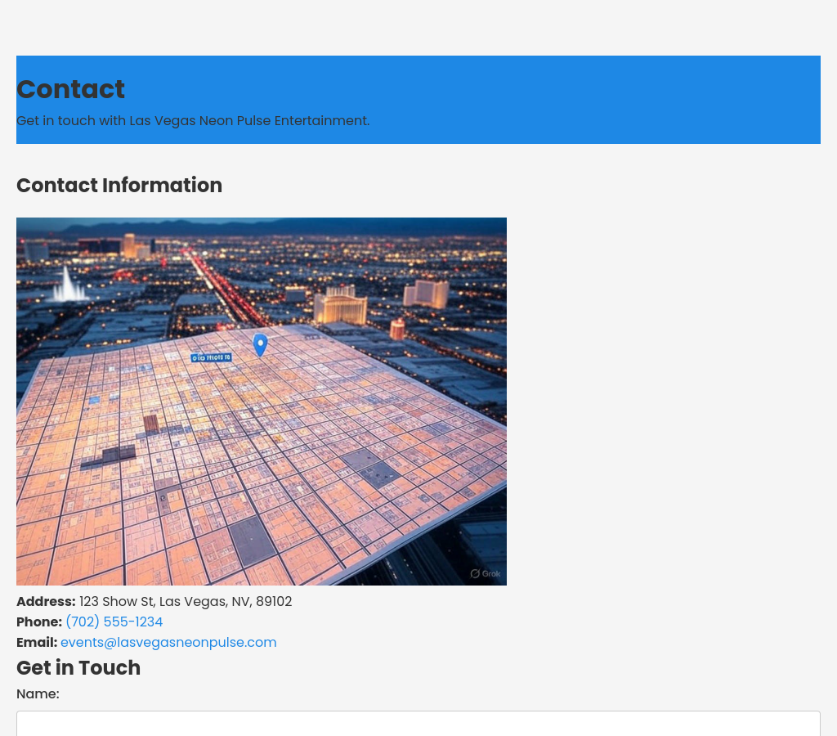Click the "Name:" form label
Viewport: 837px width, 736px height.
tap(38, 694)
